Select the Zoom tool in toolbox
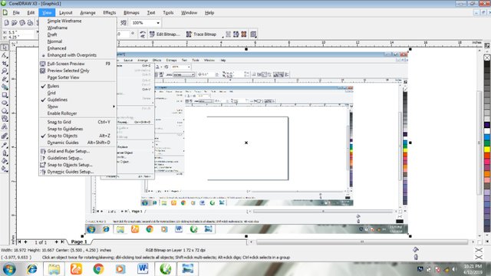491x276 pixels. tap(5, 71)
